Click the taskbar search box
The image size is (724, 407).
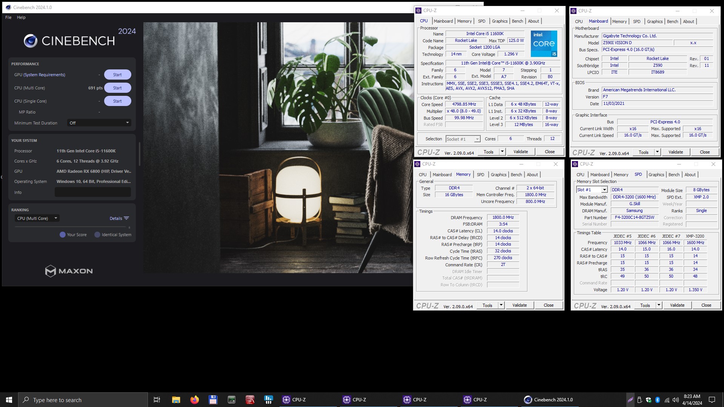pos(83,400)
